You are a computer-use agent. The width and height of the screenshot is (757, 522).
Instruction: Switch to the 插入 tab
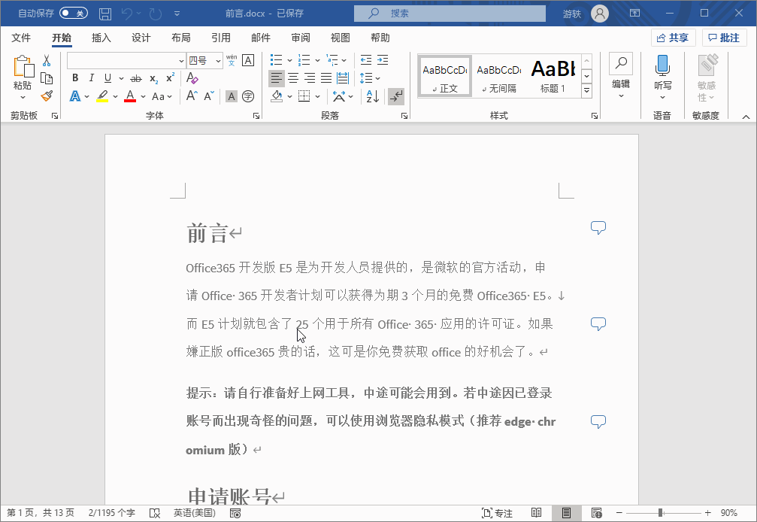[x=101, y=38]
